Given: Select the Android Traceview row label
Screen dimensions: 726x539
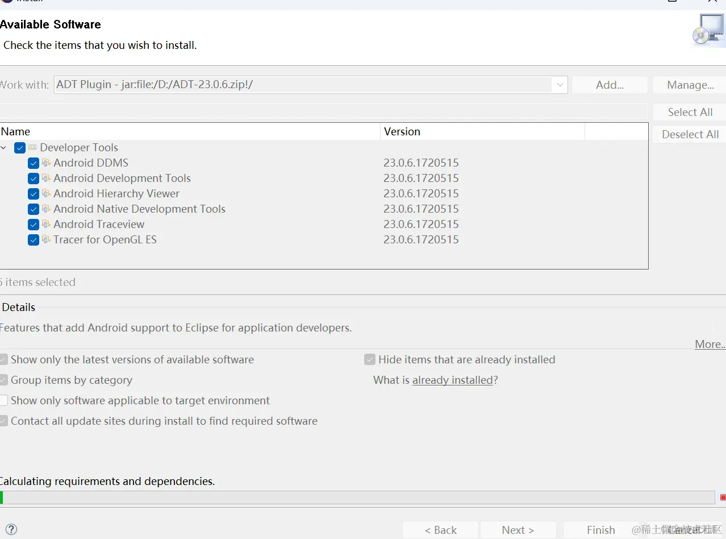Looking at the screenshot, I should click(99, 225).
